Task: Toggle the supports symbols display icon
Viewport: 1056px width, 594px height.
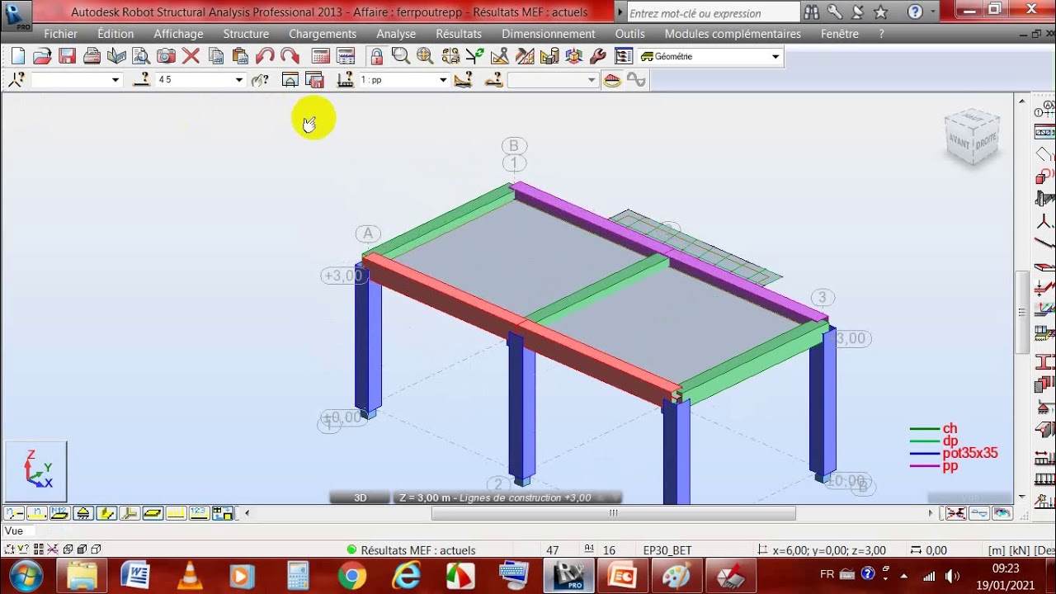Action: click(82, 513)
